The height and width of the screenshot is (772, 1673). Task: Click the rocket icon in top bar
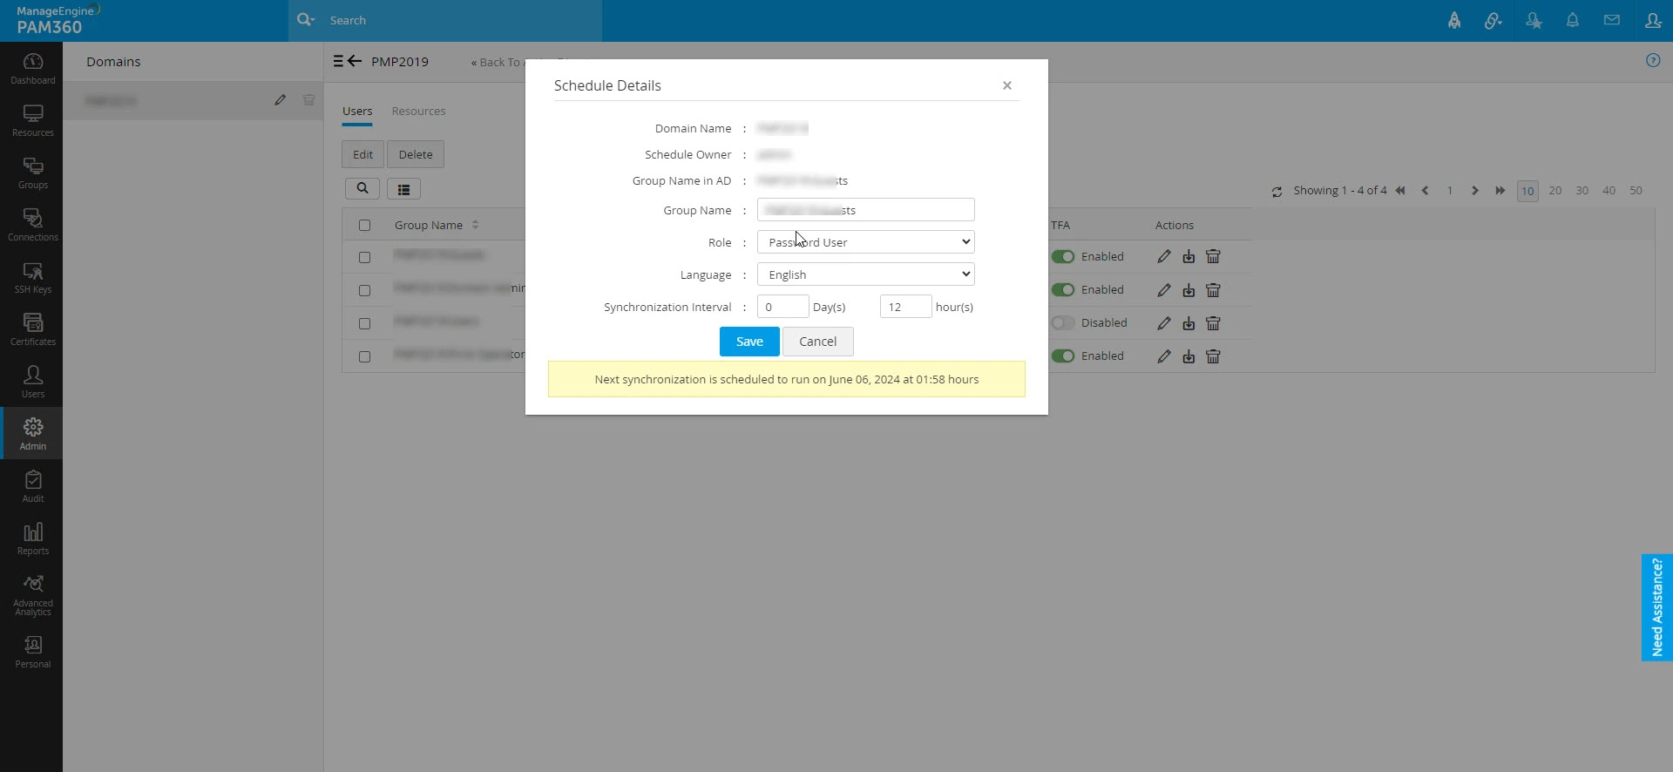pos(1454,20)
